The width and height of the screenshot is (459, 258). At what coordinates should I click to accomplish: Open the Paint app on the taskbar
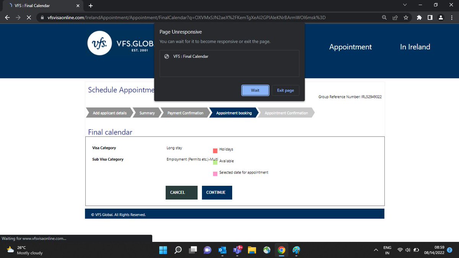pos(296,250)
